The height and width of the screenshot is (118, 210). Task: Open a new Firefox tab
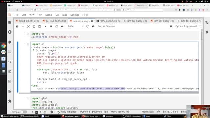[193, 5]
